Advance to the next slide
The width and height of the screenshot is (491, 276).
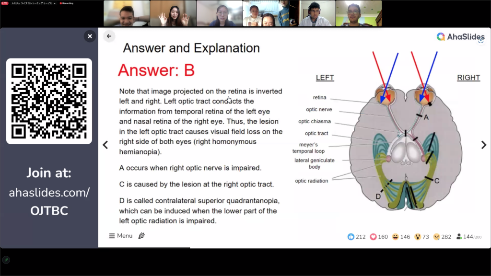click(484, 145)
